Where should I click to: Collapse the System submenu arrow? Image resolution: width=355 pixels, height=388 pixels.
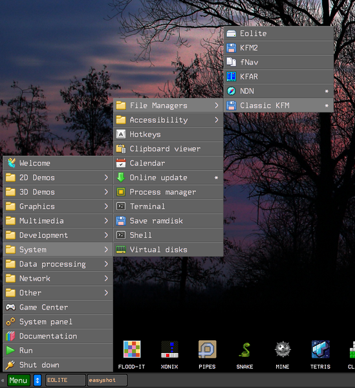click(106, 250)
